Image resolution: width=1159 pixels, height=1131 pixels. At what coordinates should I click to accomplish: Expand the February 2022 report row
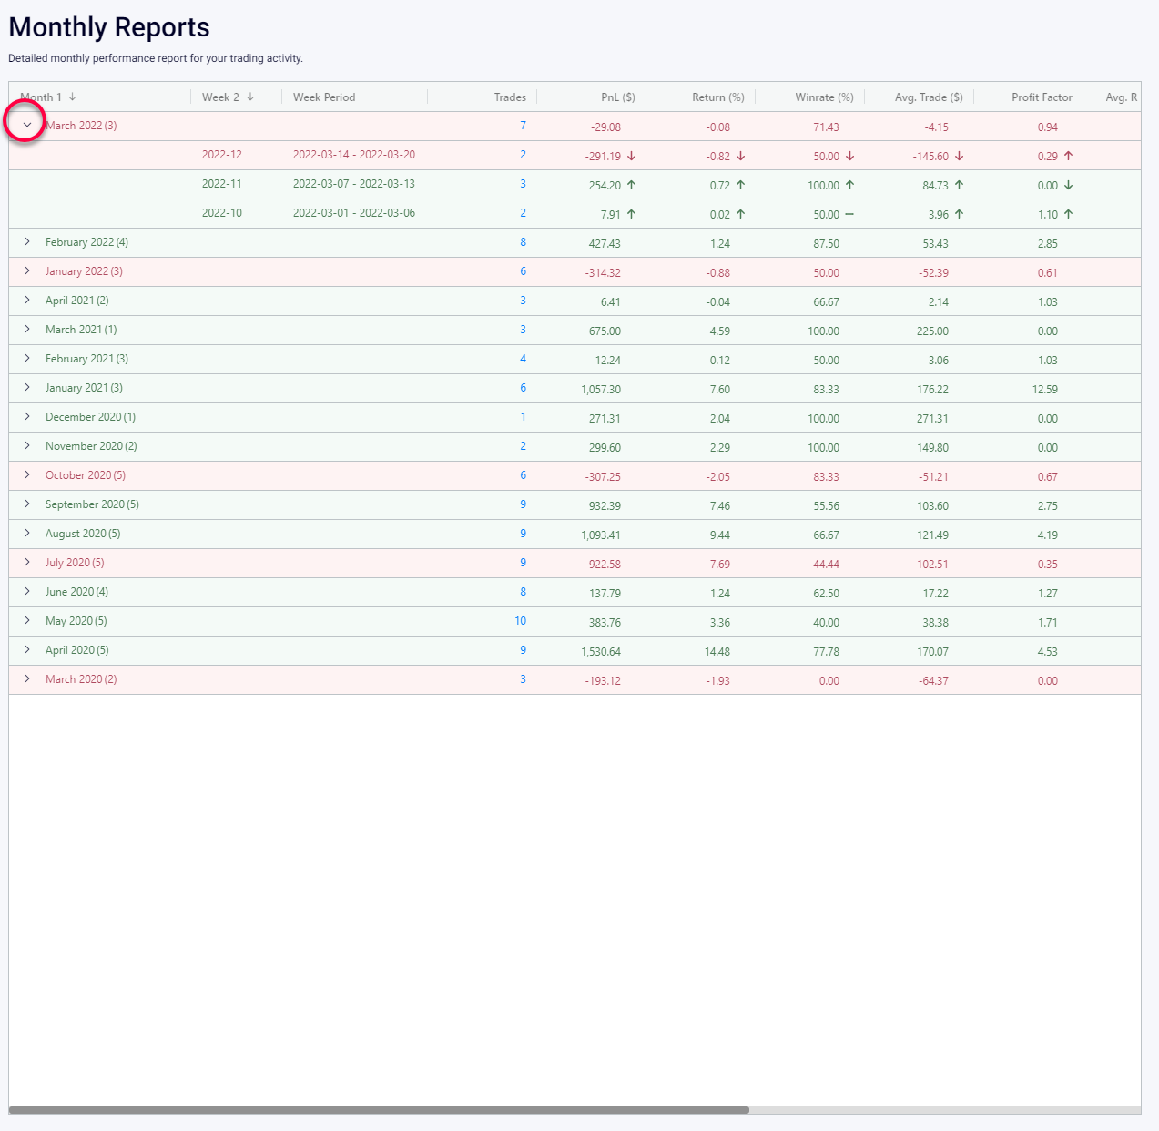26,242
